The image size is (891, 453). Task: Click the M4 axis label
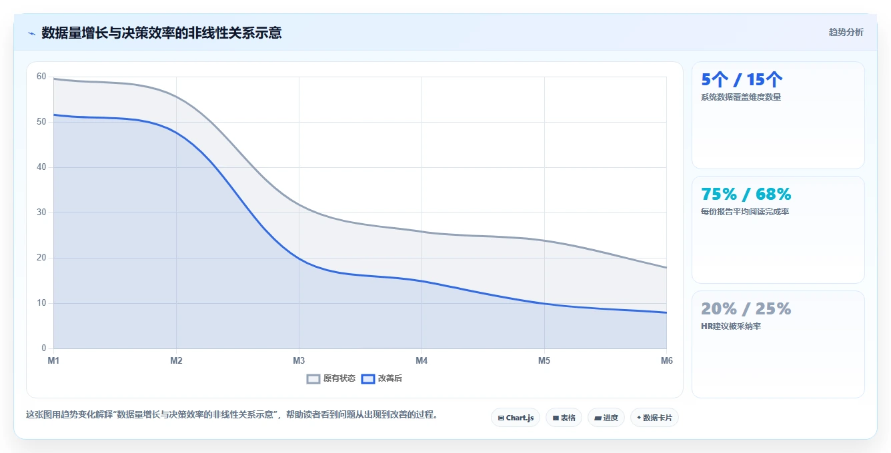click(421, 361)
